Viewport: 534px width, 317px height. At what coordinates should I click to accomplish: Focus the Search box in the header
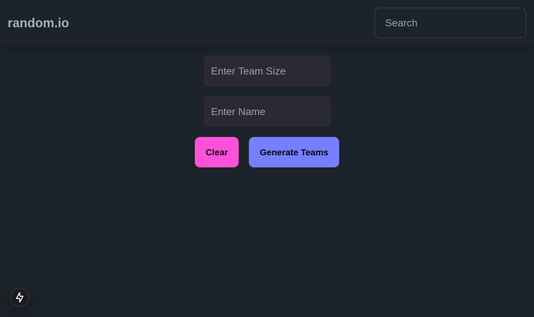click(x=450, y=23)
